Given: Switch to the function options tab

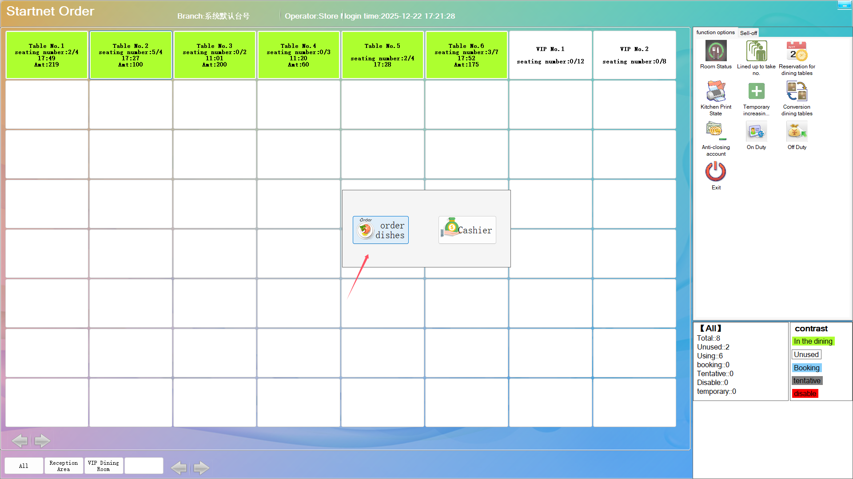Looking at the screenshot, I should [x=715, y=32].
